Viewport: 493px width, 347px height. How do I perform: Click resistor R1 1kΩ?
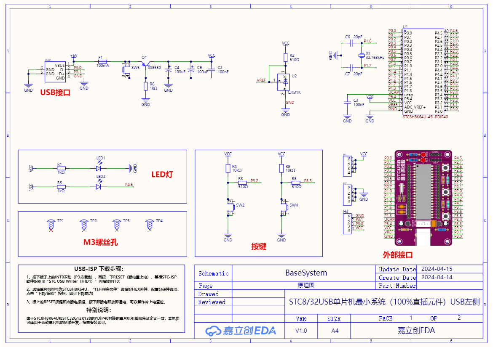click(61, 169)
